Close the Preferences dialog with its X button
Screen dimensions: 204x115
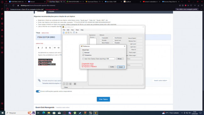(x=125, y=46)
